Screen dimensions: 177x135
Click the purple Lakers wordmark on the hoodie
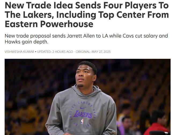(83, 114)
